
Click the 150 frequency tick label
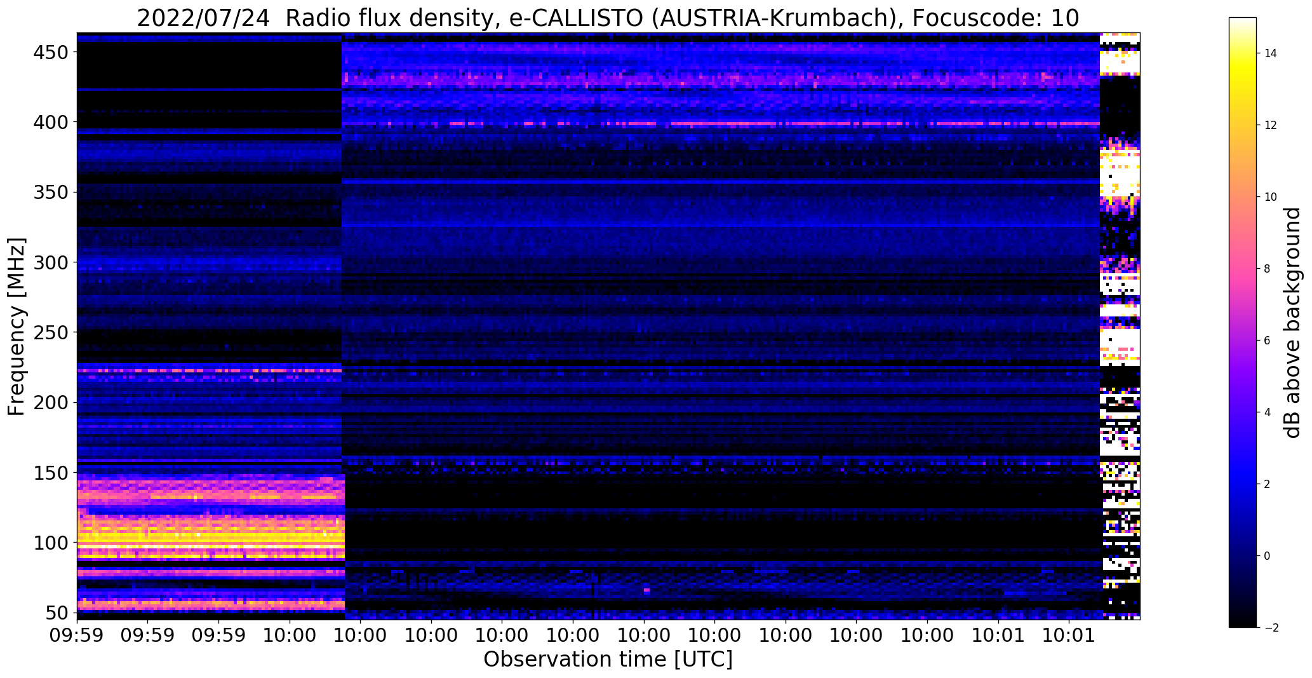click(x=50, y=473)
